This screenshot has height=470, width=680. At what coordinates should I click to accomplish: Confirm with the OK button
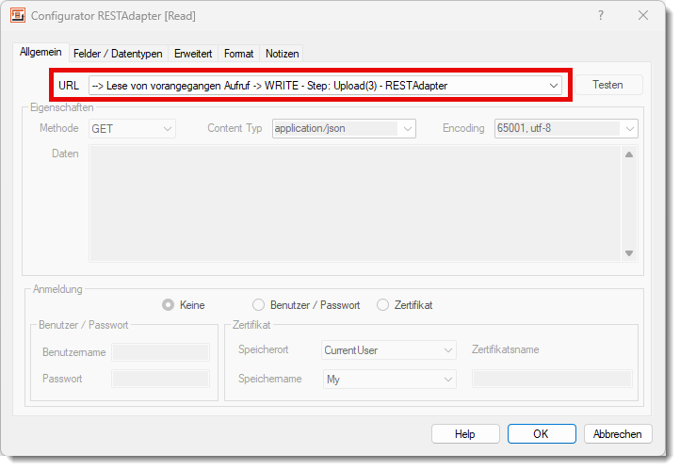click(541, 434)
